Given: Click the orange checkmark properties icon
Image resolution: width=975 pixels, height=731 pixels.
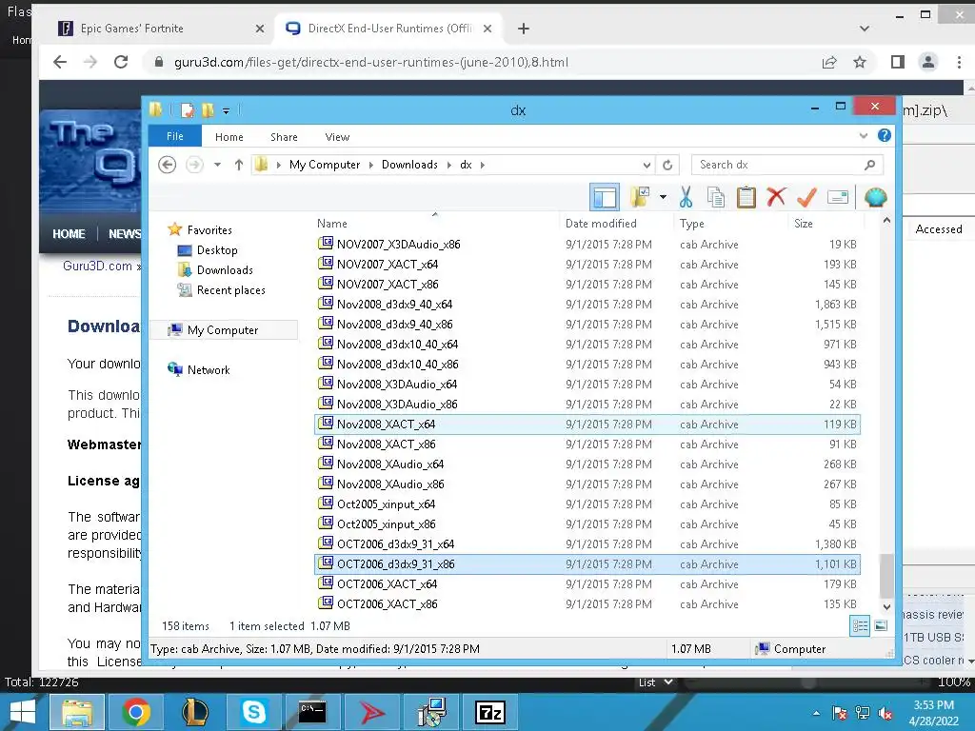Looking at the screenshot, I should [806, 198].
